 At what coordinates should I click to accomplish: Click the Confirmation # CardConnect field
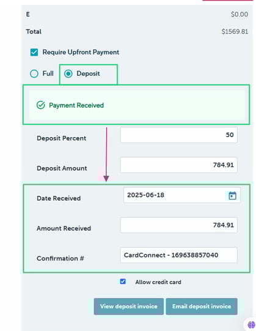click(179, 255)
